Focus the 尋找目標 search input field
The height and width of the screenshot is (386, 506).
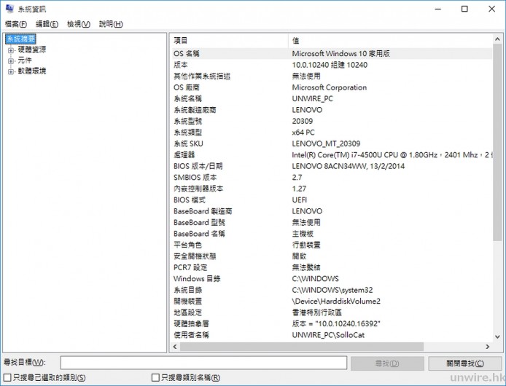point(203,363)
